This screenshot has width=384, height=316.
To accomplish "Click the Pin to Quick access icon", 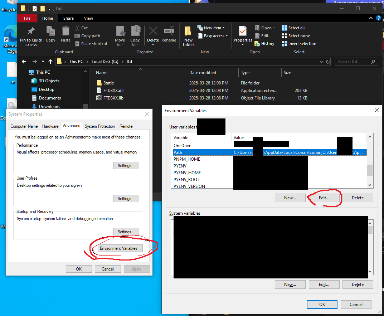I will [31, 31].
